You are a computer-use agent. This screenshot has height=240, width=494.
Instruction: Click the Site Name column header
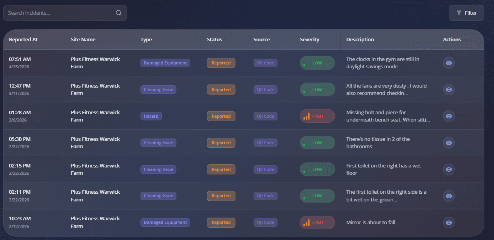click(x=83, y=39)
